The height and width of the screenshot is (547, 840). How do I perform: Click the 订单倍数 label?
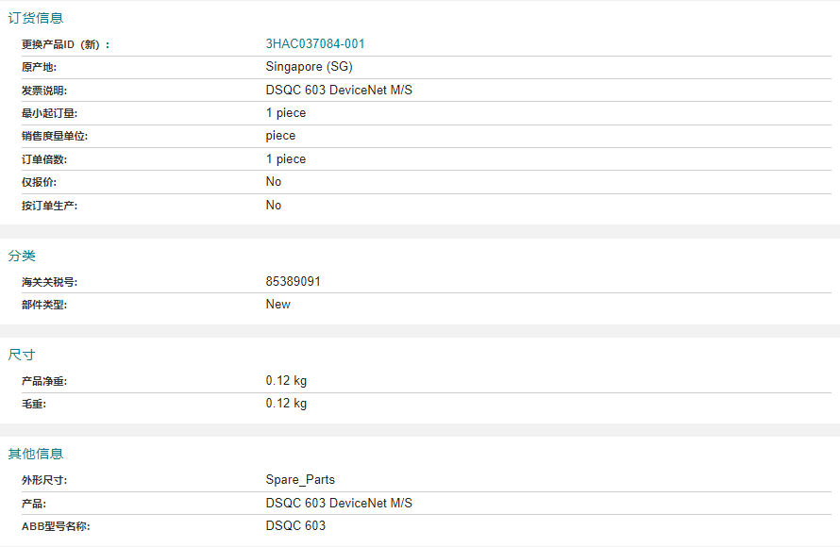[44, 159]
